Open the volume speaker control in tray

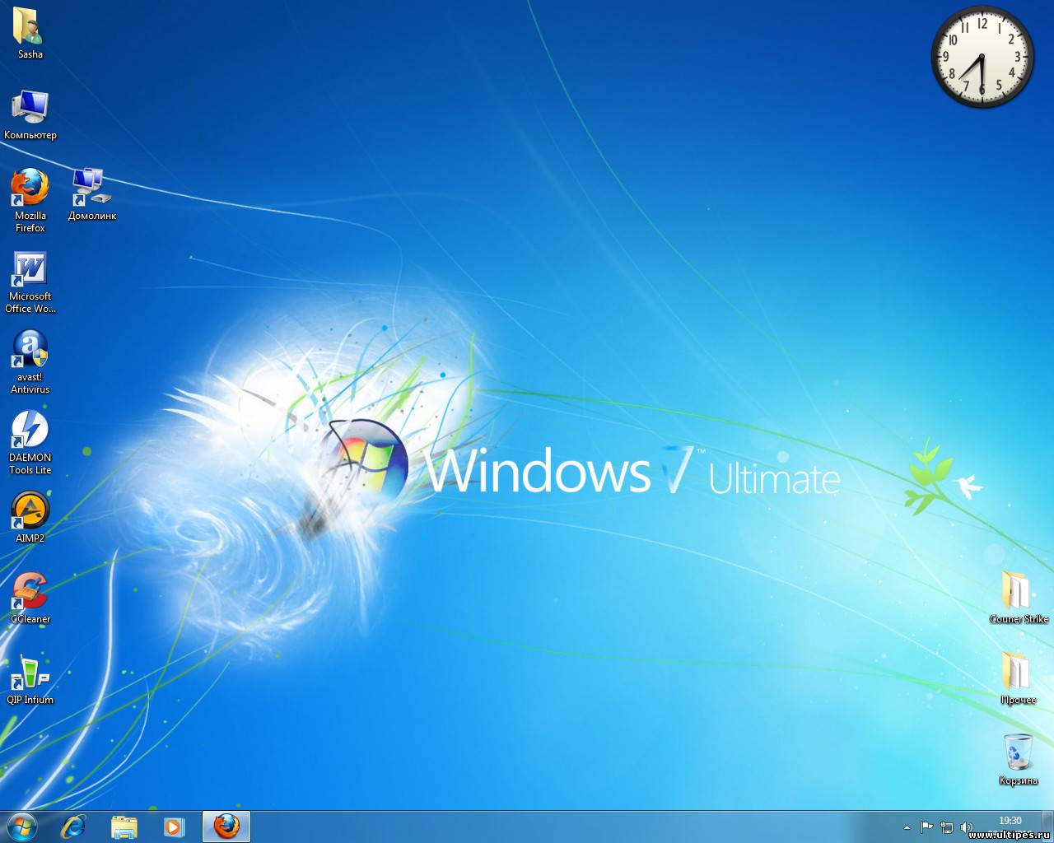coord(966,827)
